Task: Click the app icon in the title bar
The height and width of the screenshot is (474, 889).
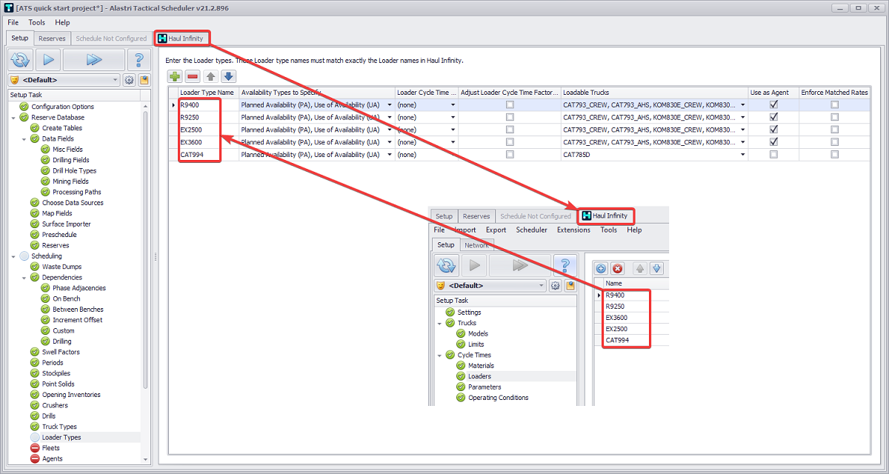Action: click(x=8, y=7)
